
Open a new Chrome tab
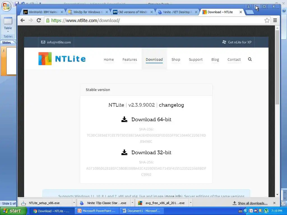point(249,12)
